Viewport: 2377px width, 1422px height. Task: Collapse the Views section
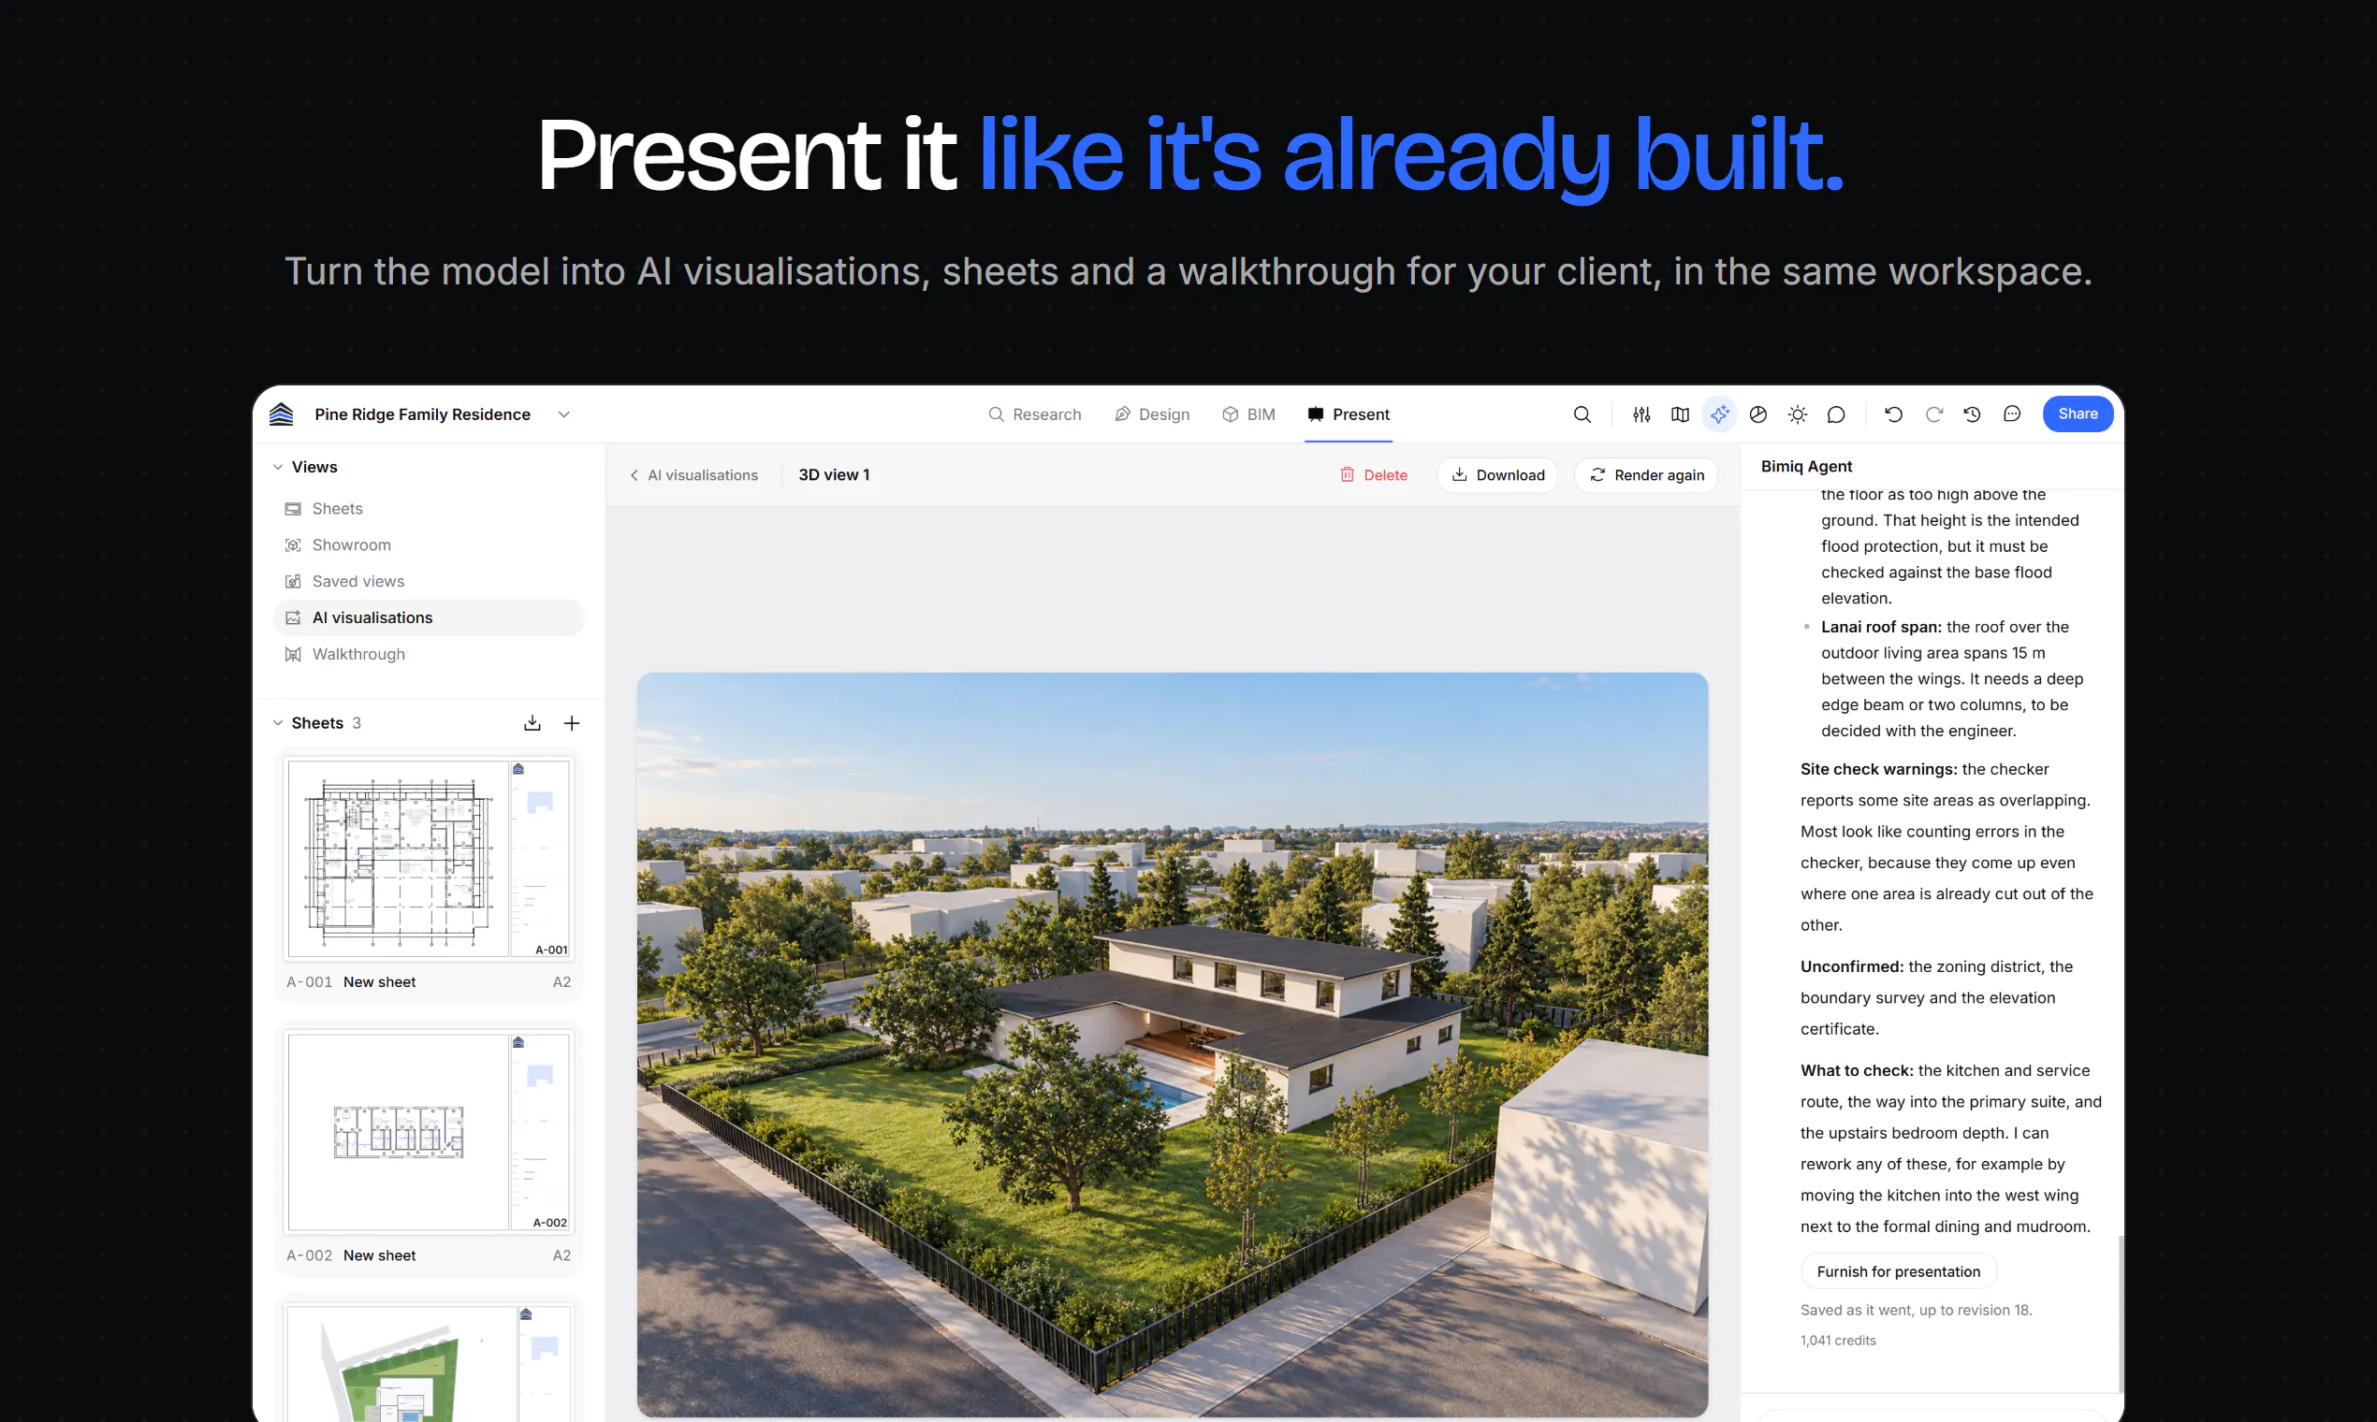278,467
